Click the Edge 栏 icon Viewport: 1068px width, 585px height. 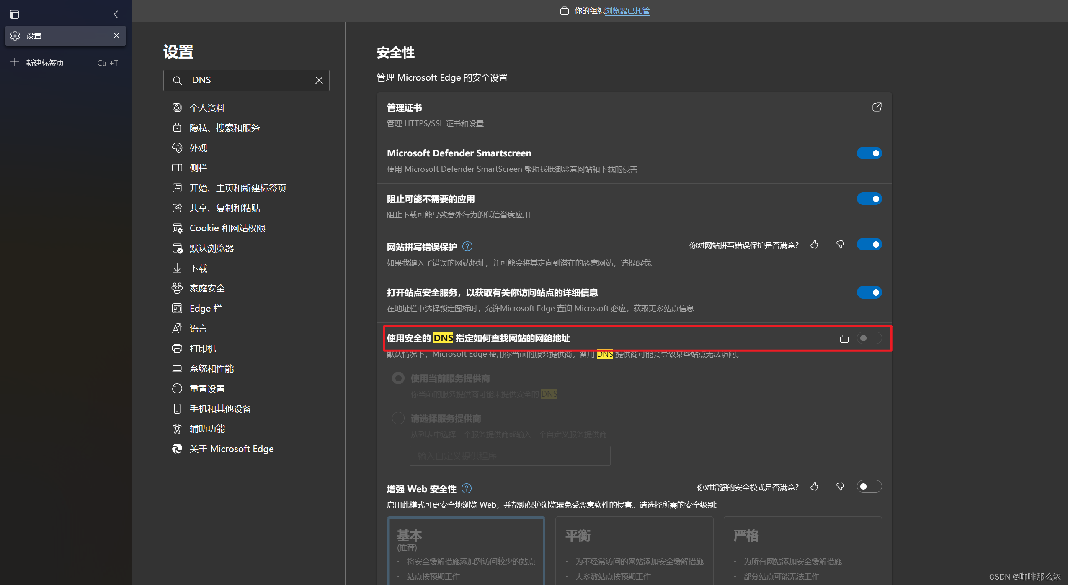tap(177, 308)
